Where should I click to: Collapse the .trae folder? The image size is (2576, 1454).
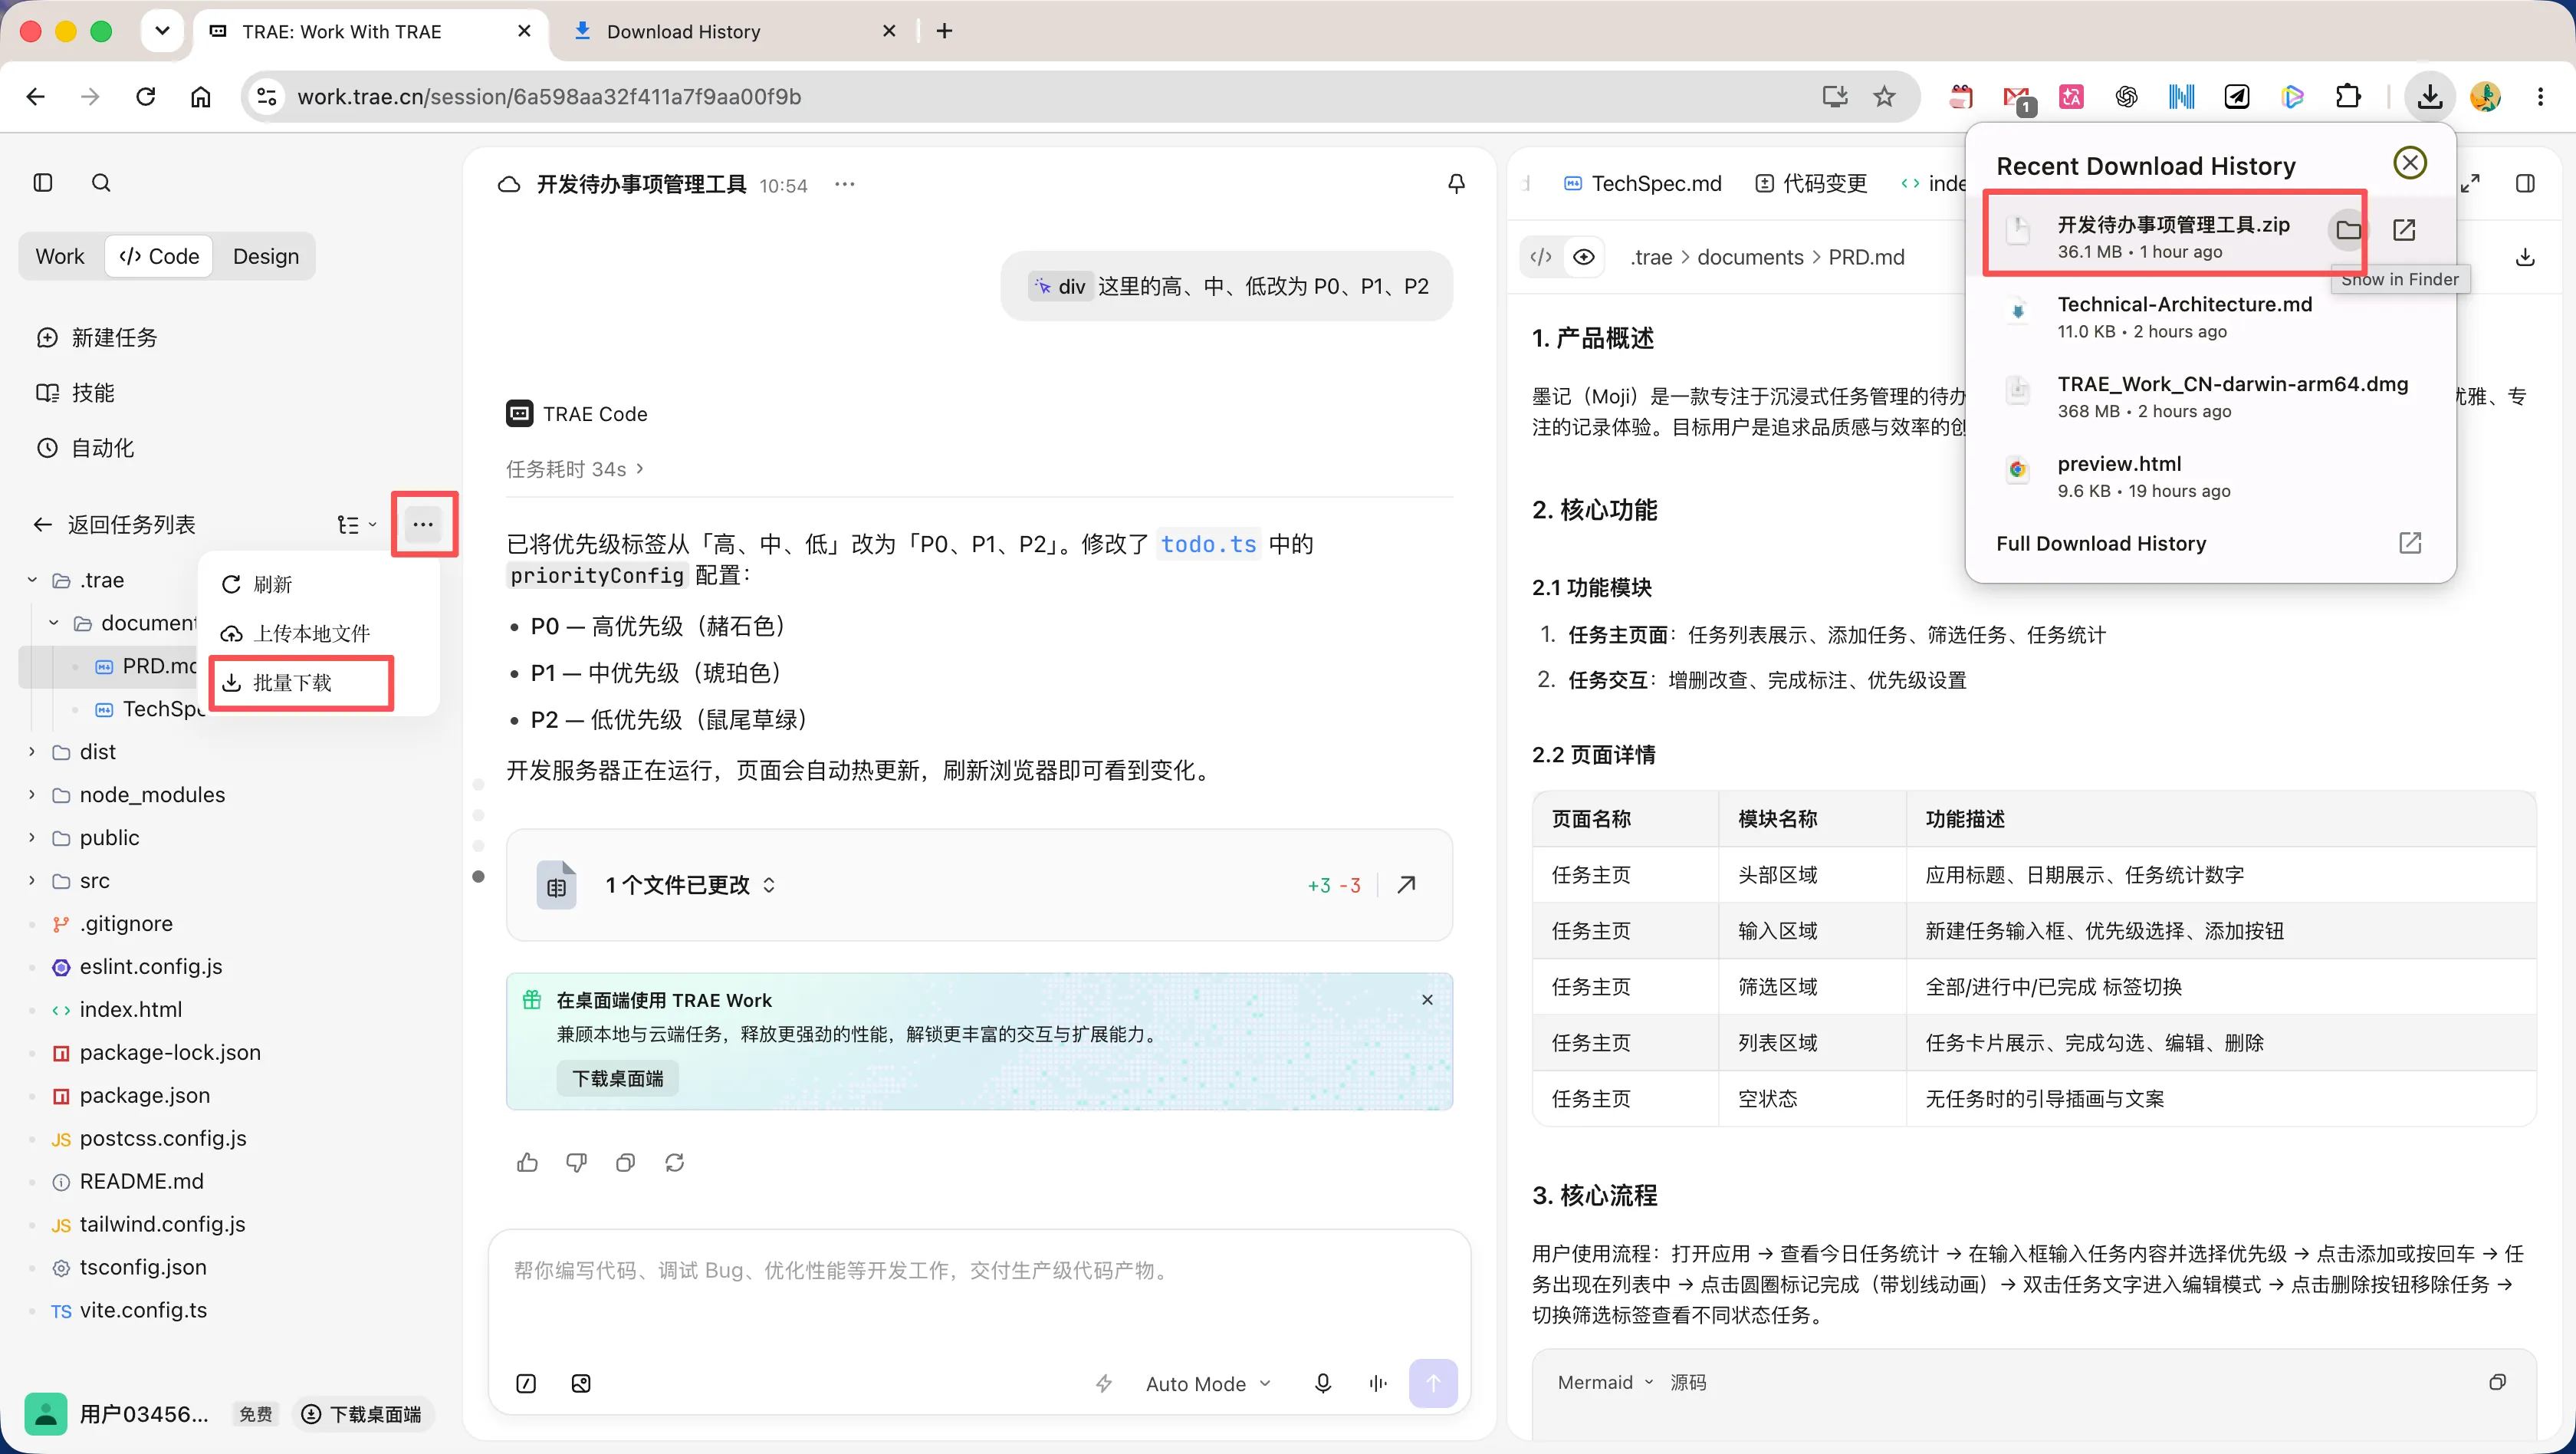coord(32,580)
